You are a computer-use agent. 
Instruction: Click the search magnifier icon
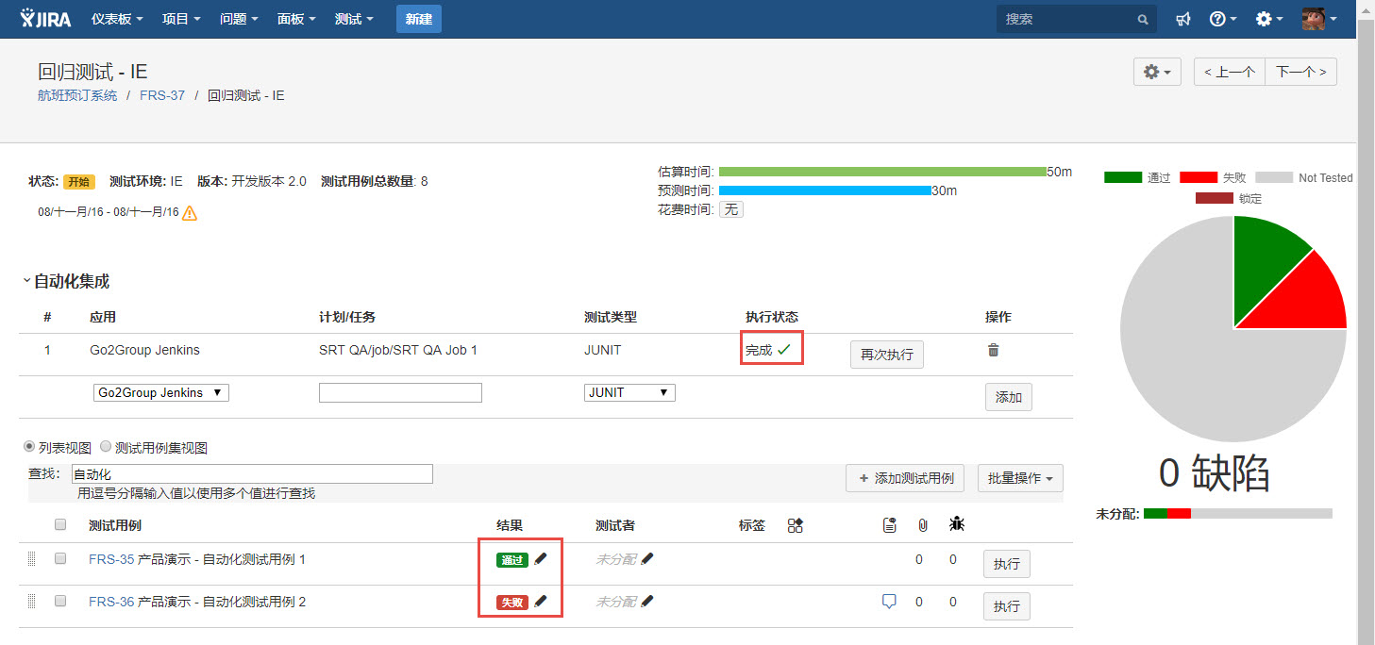[1142, 19]
